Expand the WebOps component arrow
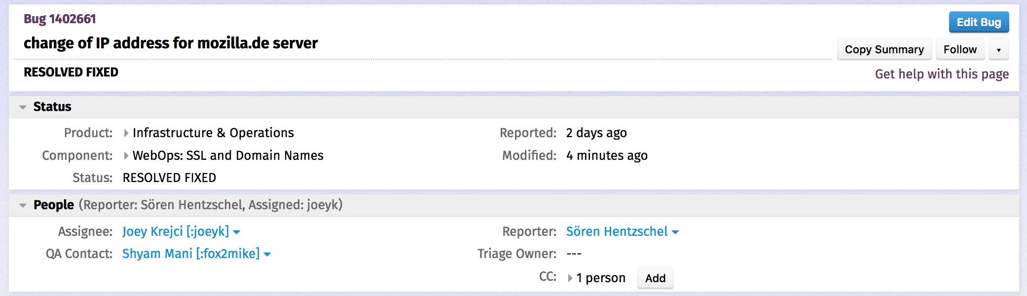This screenshot has height=296, width=1027. coord(126,156)
